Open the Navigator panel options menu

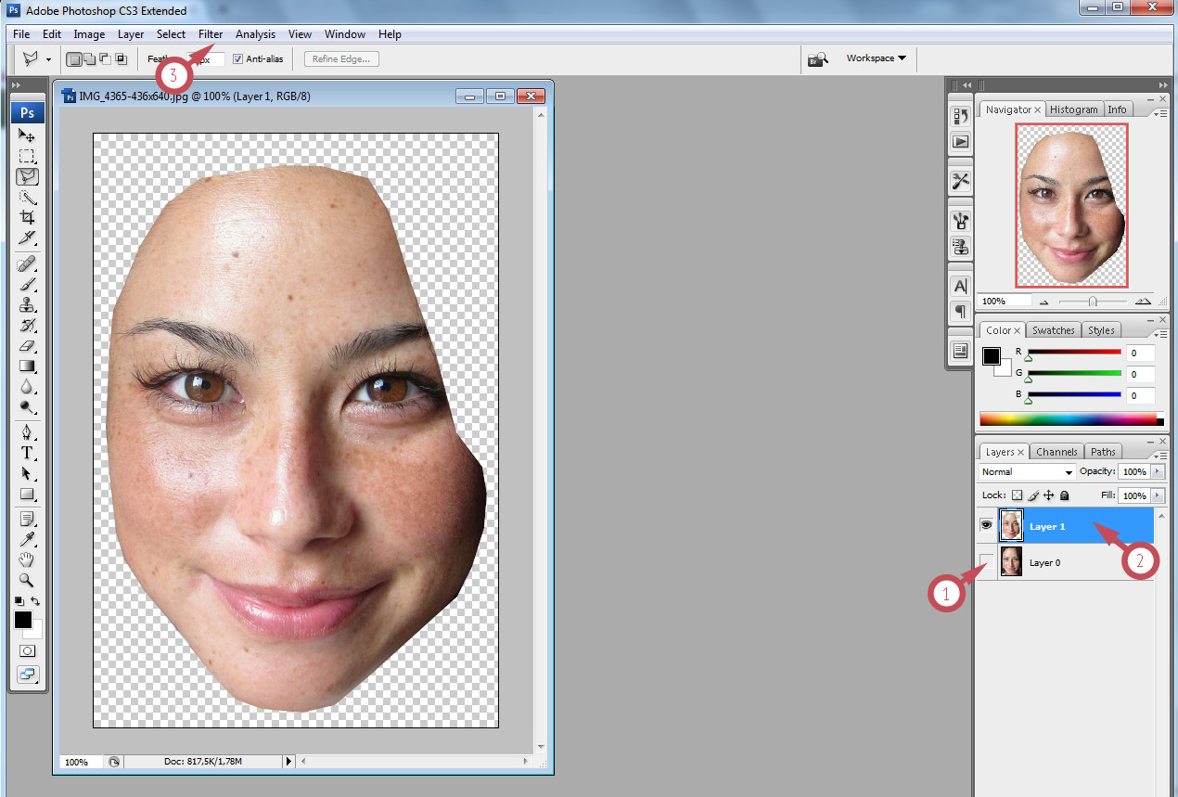click(x=1161, y=113)
